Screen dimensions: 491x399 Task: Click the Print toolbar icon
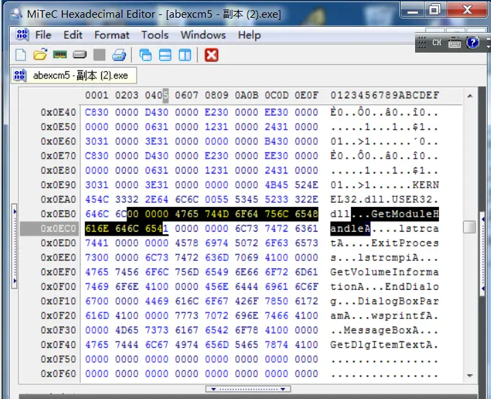119,55
